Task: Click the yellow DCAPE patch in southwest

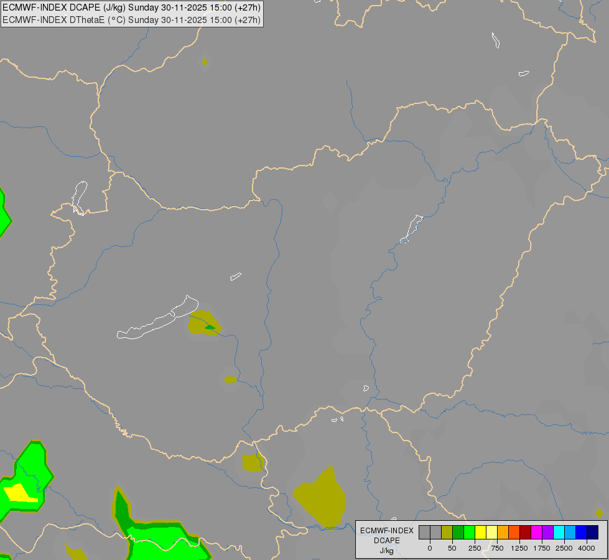Action: pyautogui.click(x=19, y=493)
